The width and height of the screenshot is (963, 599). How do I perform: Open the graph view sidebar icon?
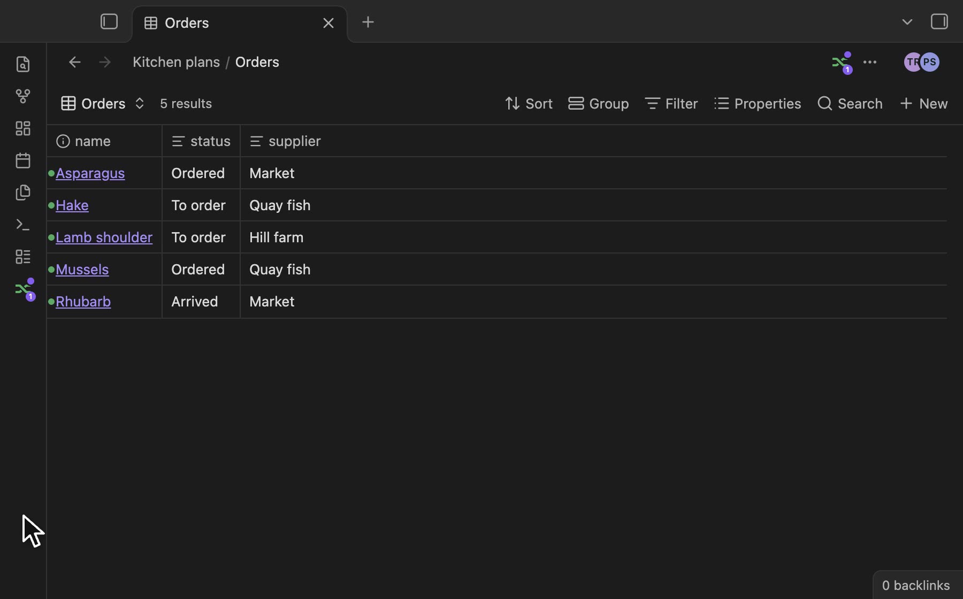(x=23, y=96)
